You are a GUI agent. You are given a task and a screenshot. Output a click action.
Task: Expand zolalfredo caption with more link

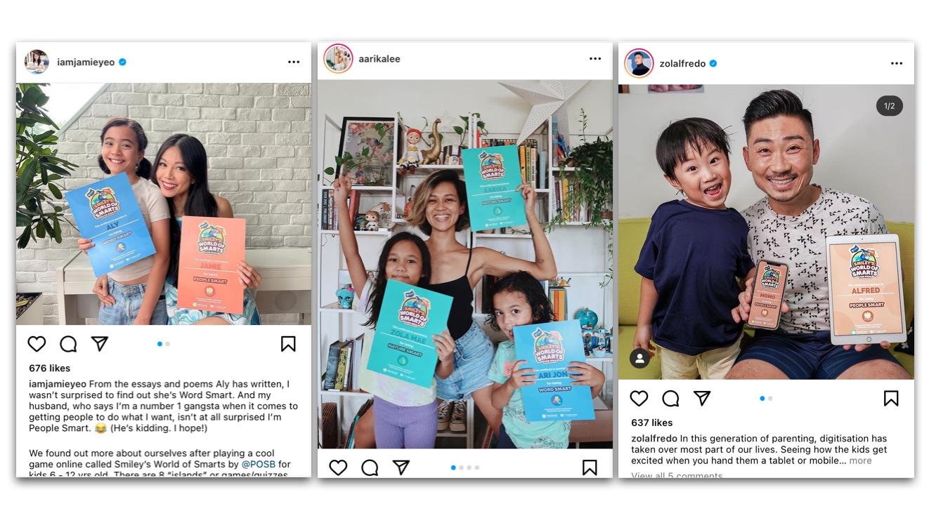tap(860, 460)
